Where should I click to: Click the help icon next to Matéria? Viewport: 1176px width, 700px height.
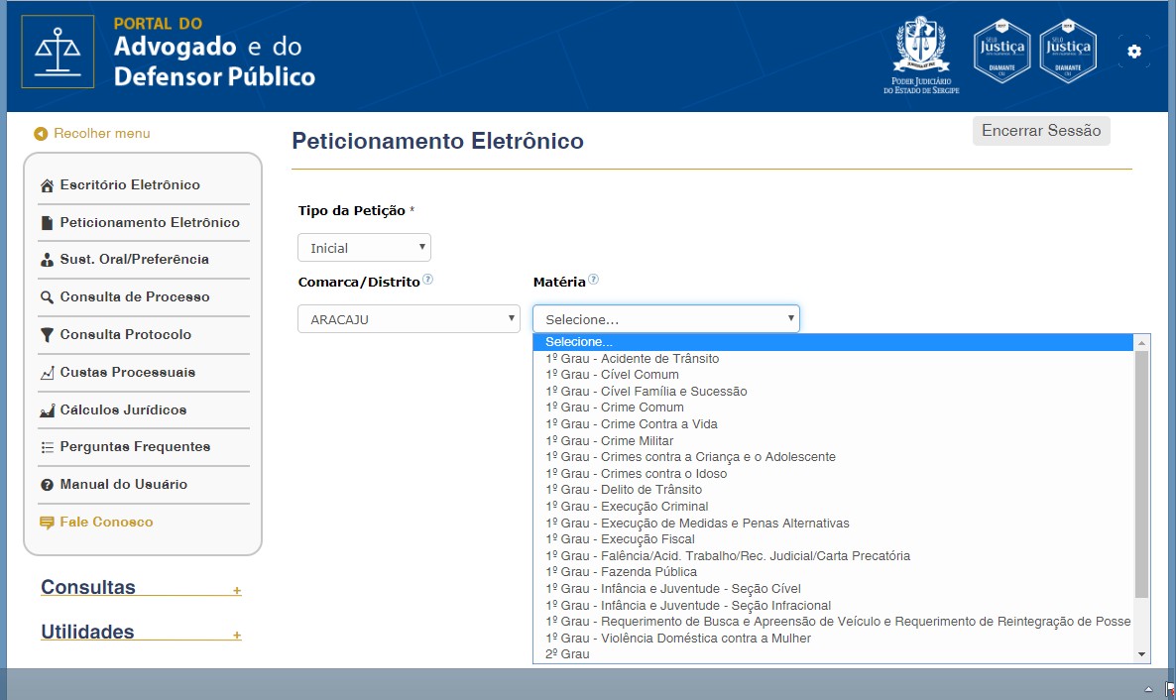594,280
